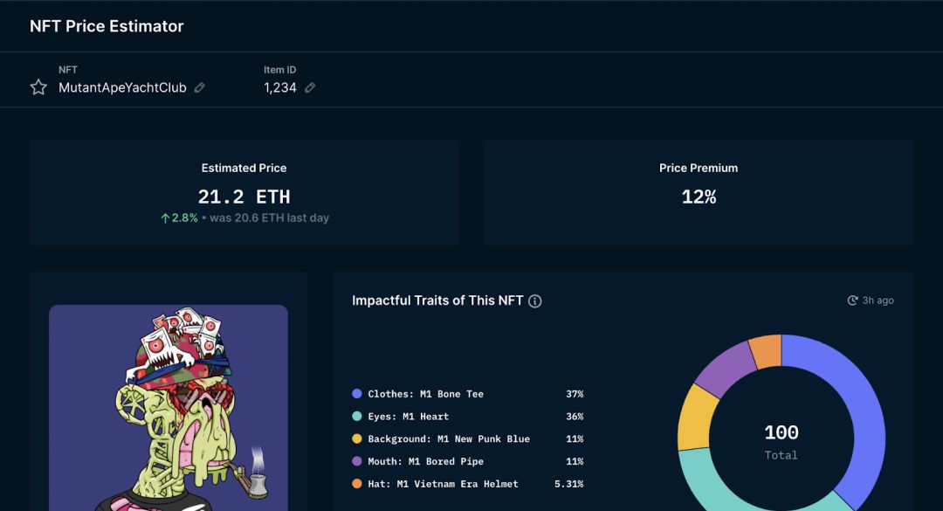Click the 2.8% price change indicator

[179, 218]
